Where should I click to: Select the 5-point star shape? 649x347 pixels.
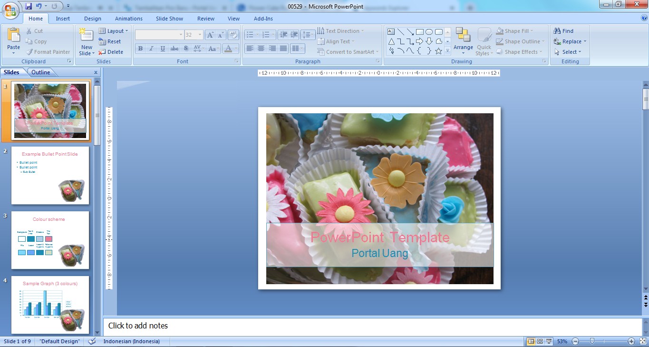tap(439, 50)
